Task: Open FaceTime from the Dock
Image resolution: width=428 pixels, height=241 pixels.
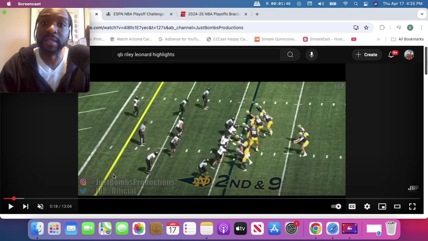Action: point(88,229)
